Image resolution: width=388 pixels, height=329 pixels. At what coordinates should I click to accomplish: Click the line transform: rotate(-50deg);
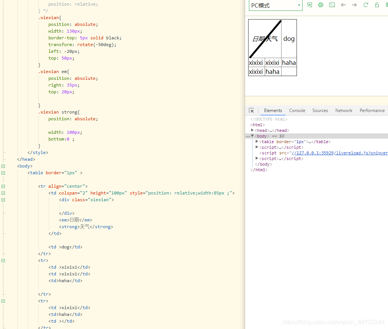coord(82,45)
